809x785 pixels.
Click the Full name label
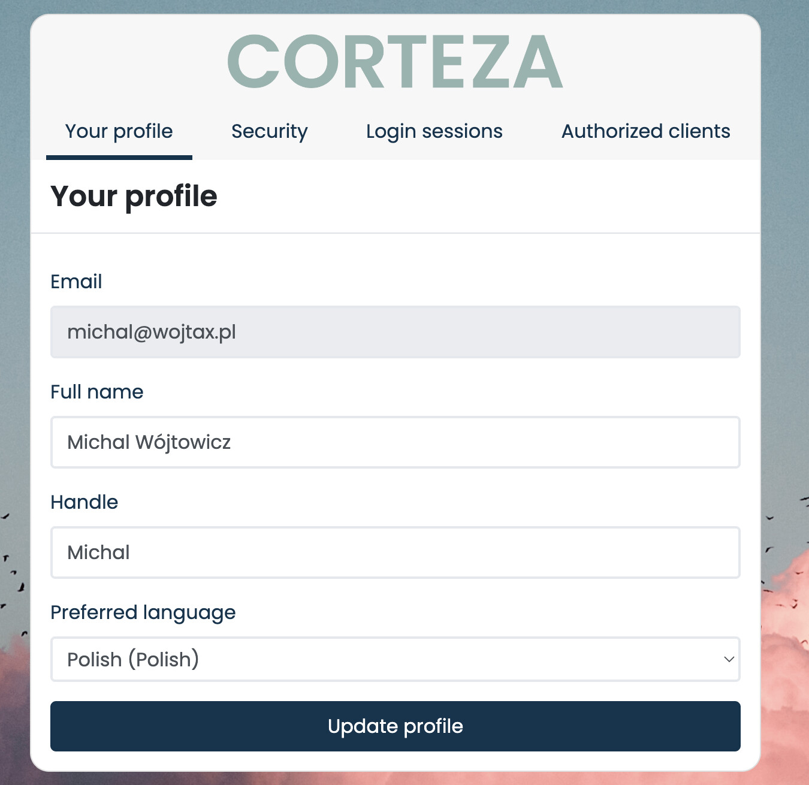coord(96,392)
